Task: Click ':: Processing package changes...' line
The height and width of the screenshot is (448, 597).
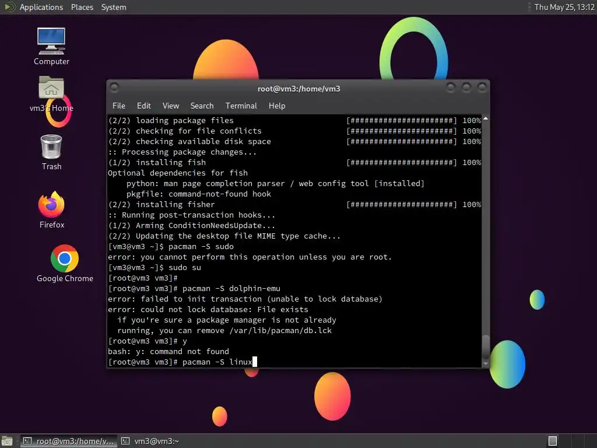Action: 182,152
